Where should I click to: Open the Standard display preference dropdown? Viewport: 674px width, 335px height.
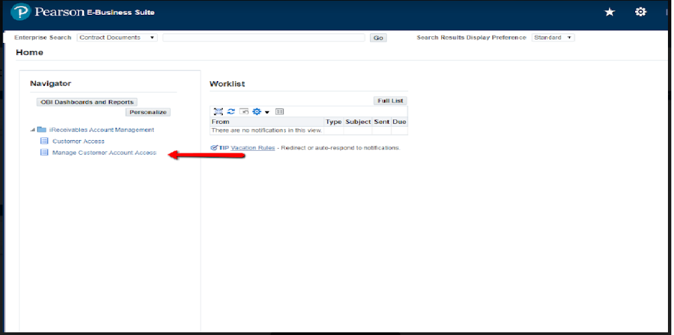coord(552,38)
